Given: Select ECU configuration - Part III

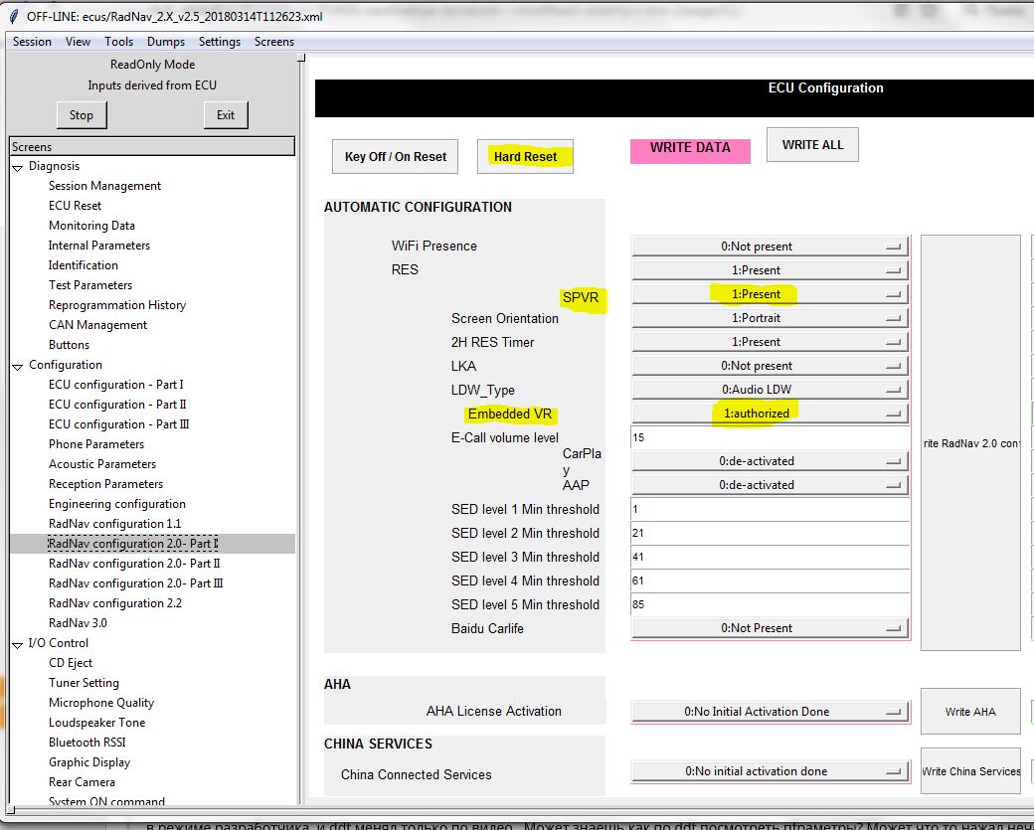Looking at the screenshot, I should (118, 424).
